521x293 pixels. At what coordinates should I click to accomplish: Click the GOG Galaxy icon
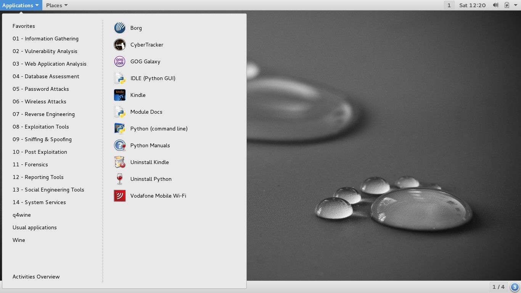(x=120, y=61)
